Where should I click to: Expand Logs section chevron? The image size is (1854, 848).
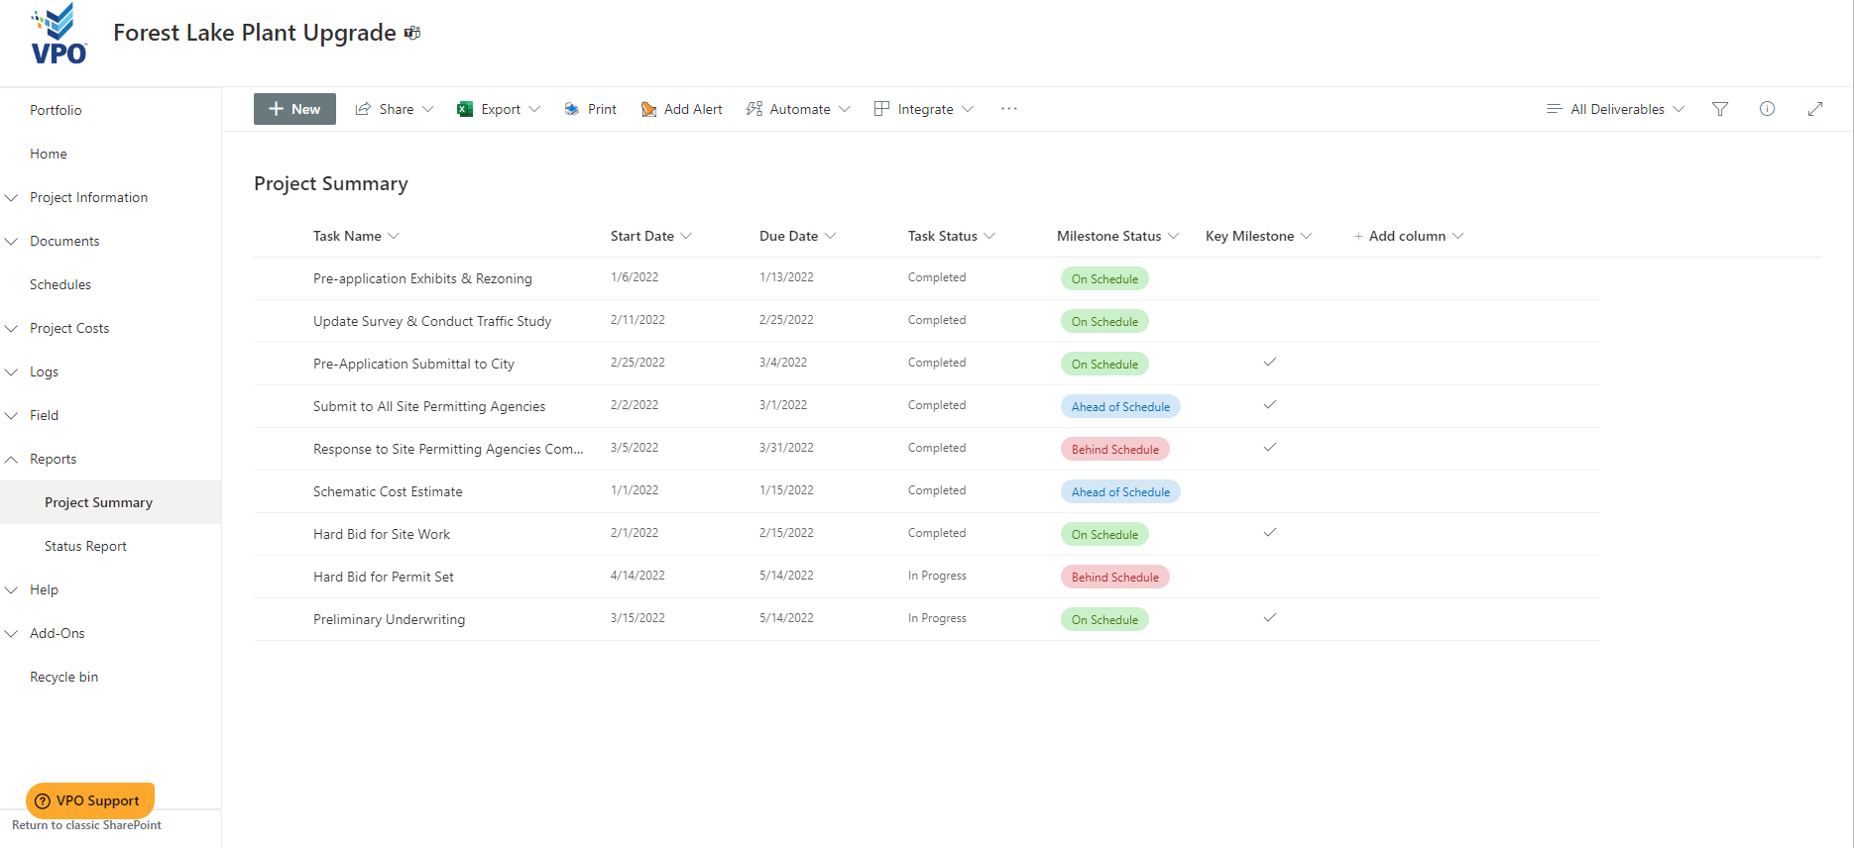pos(12,371)
